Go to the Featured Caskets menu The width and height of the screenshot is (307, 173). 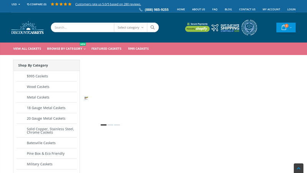106,49
